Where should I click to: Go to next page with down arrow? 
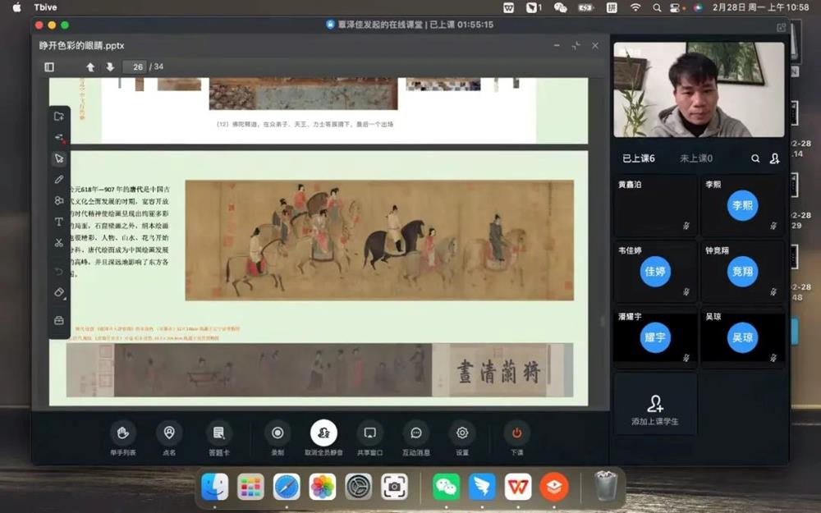click(110, 67)
